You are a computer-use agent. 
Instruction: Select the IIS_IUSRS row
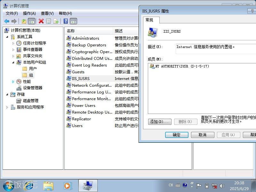102,78
